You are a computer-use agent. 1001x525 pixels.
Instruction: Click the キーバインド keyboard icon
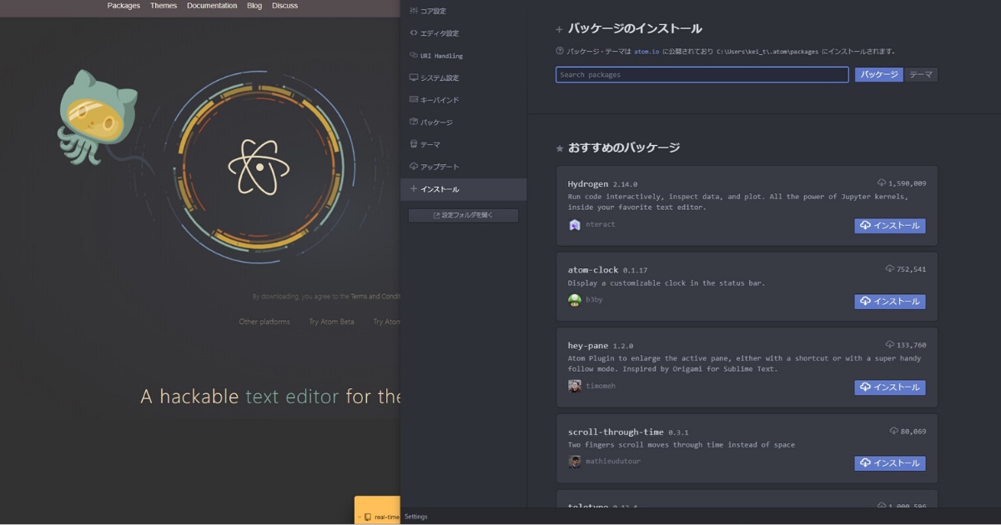[x=413, y=100]
